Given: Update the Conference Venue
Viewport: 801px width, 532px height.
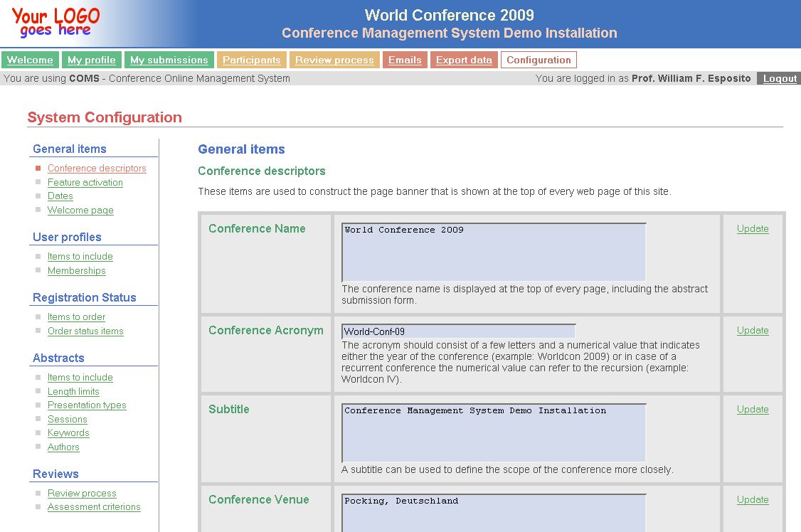Looking at the screenshot, I should [753, 500].
